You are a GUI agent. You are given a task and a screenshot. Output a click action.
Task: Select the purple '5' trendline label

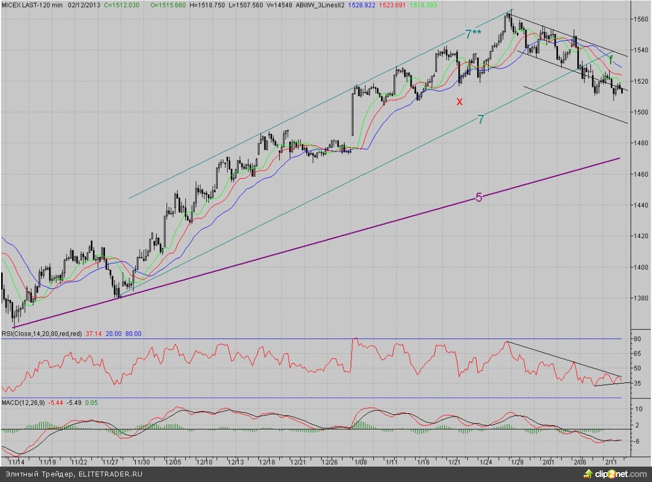click(x=478, y=198)
